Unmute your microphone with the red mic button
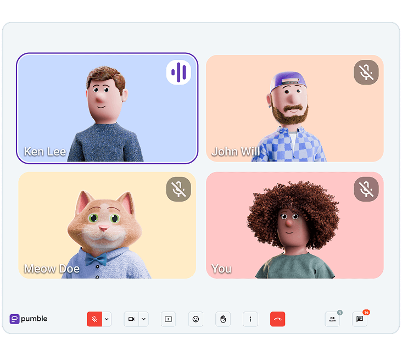The width and height of the screenshot is (402, 356). [94, 319]
